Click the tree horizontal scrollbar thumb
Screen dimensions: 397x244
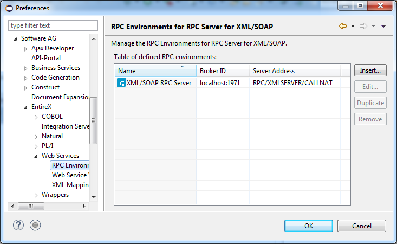pyautogui.click(x=31, y=206)
